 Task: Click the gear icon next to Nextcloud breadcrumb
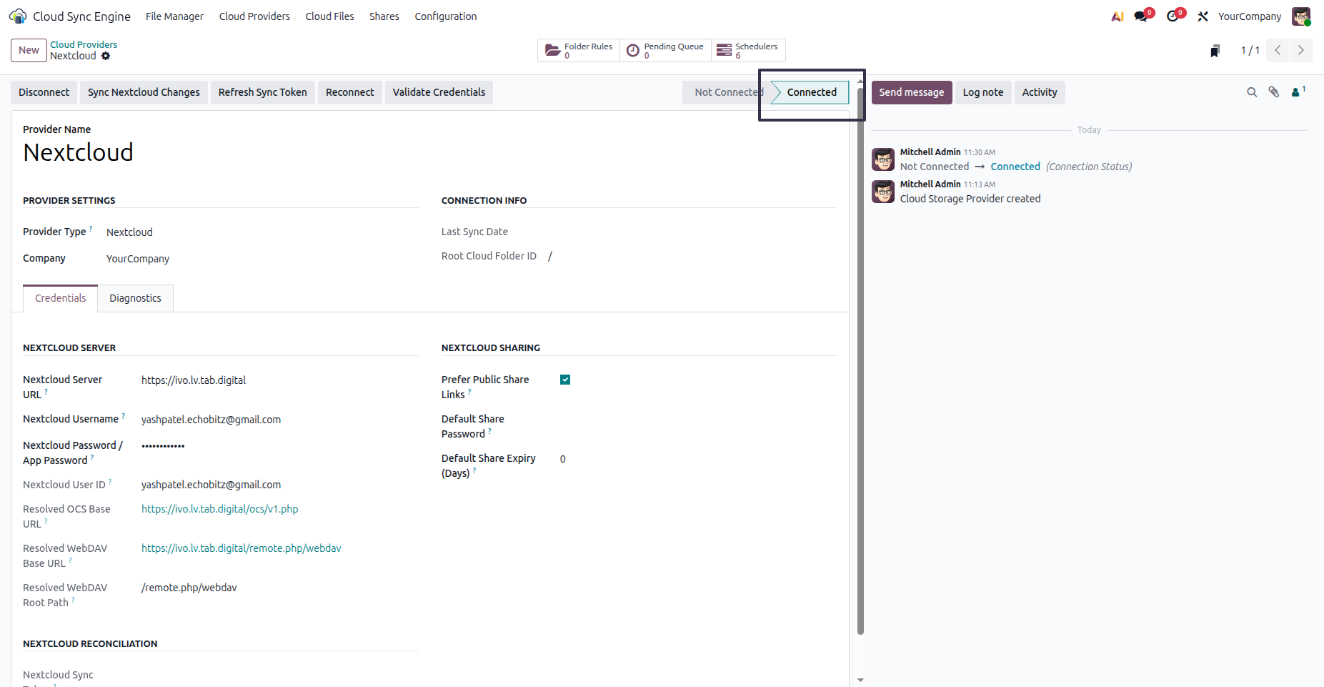106,56
